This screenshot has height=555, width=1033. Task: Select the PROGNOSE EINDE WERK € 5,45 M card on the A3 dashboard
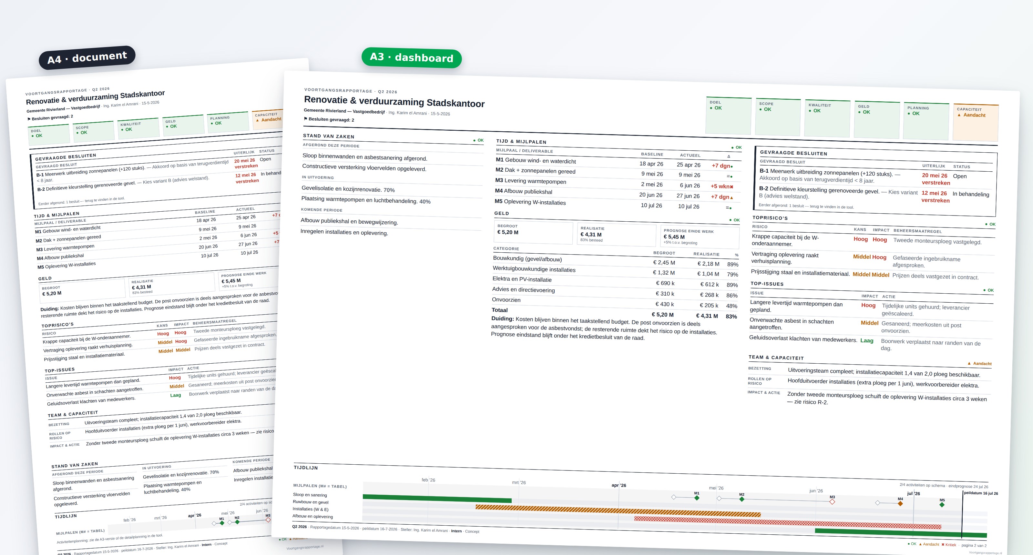click(699, 237)
